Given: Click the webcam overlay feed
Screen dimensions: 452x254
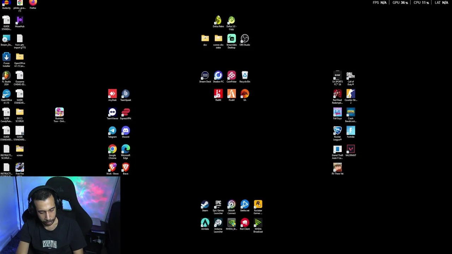Looking at the screenshot, I should pos(60,215).
